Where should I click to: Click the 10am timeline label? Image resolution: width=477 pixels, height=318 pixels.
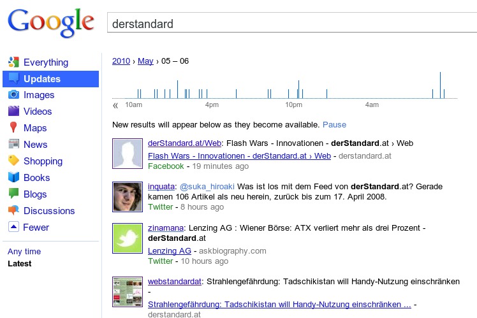pos(133,105)
